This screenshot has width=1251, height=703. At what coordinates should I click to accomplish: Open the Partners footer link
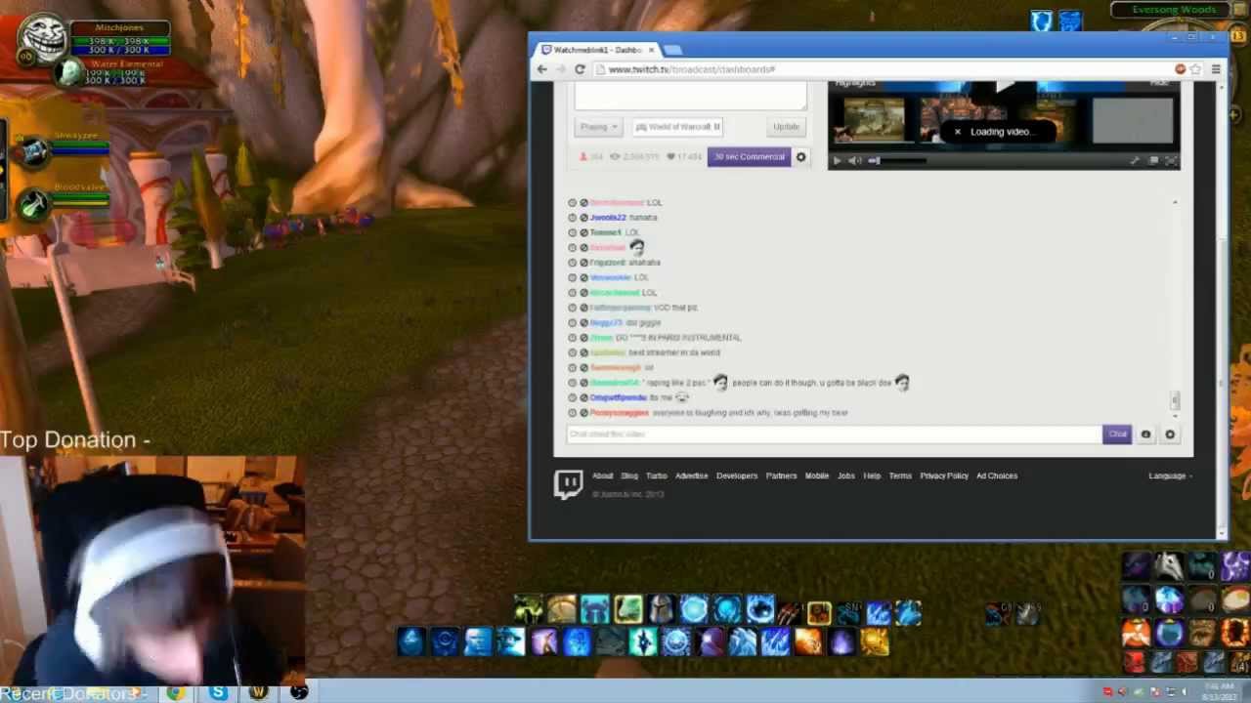tap(781, 476)
